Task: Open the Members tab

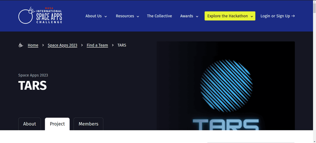Action: [88, 124]
